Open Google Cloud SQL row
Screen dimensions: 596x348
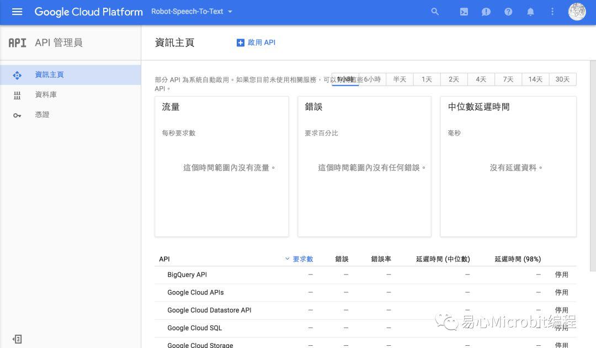pos(365,328)
